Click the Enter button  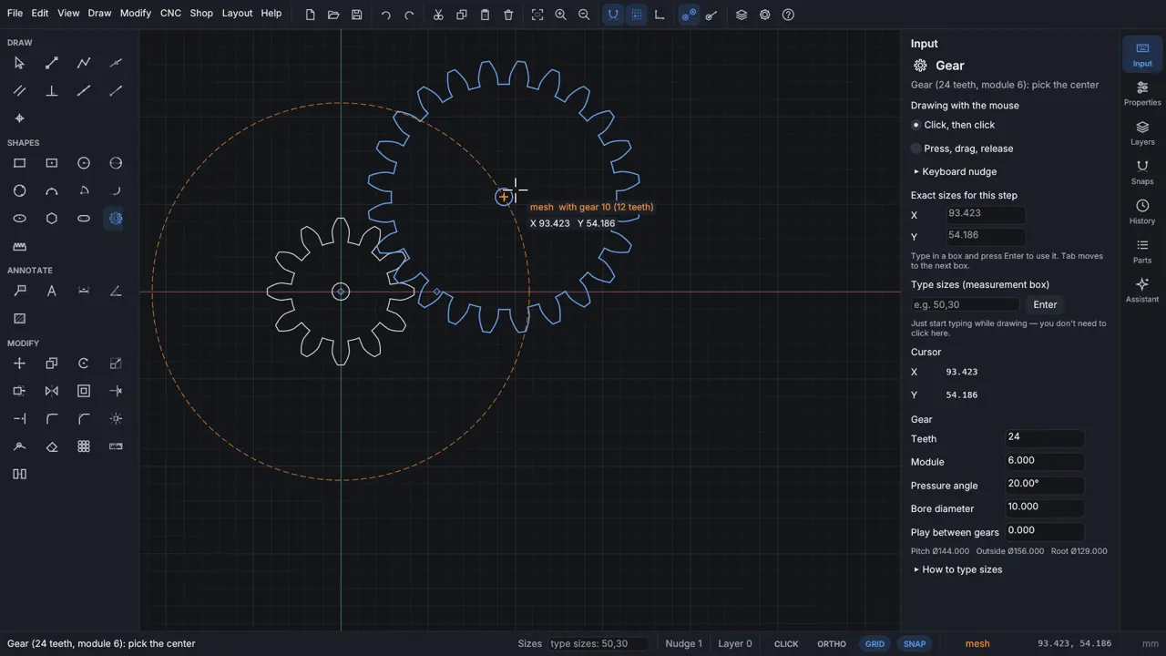(x=1045, y=305)
